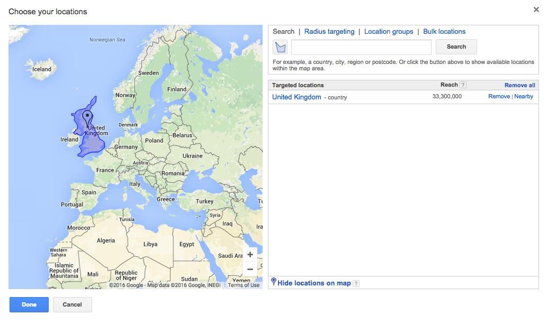Screen dimensions: 548x324
Task: Remove the United Kingdom targeted location
Action: (x=498, y=96)
